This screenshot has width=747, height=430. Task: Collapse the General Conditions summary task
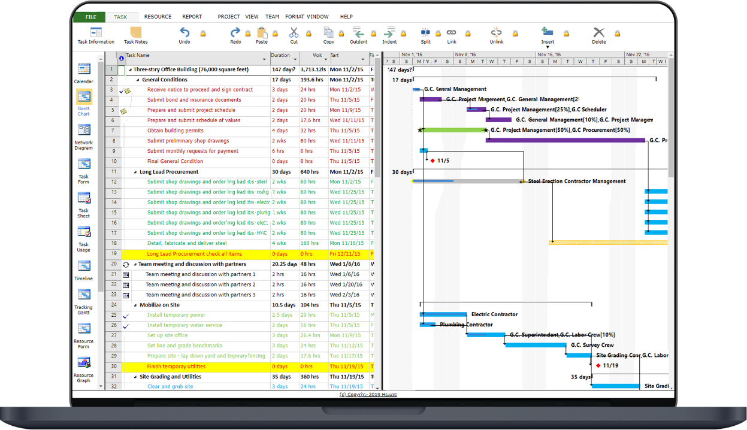(x=137, y=80)
